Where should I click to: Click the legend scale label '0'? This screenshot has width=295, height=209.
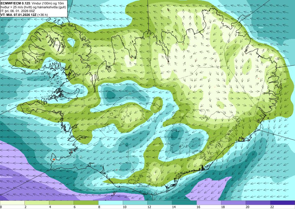[x=1, y=207]
